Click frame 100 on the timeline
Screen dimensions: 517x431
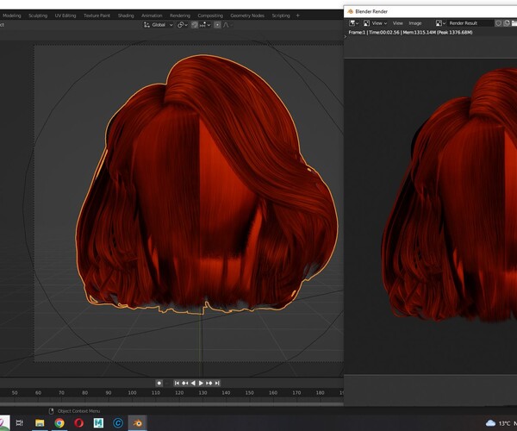point(132,393)
